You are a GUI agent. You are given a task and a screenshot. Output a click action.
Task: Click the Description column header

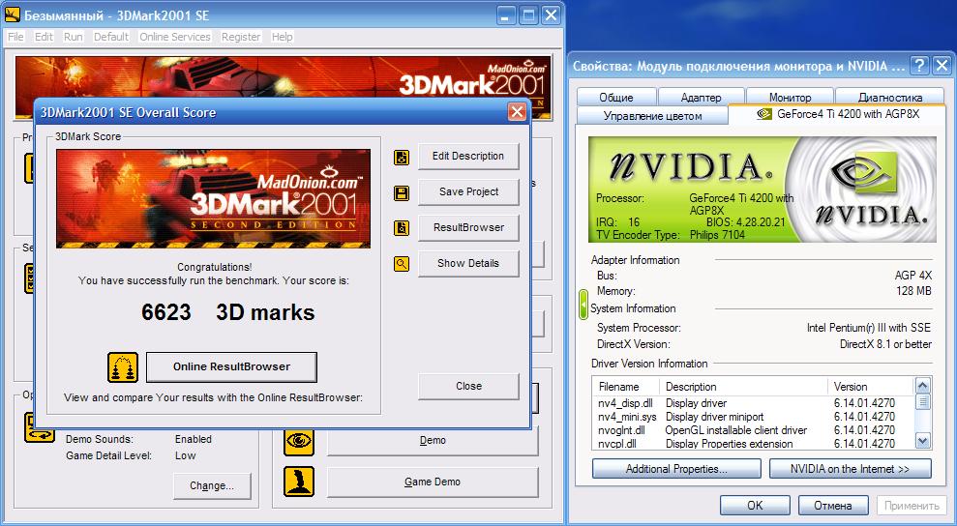coord(743,386)
